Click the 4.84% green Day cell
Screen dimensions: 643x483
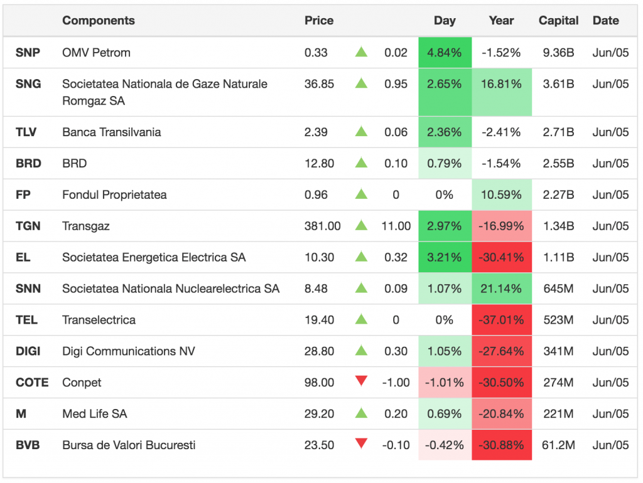[x=445, y=53]
